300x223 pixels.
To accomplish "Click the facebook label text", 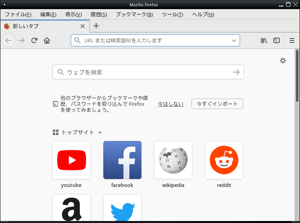I will [x=122, y=185].
